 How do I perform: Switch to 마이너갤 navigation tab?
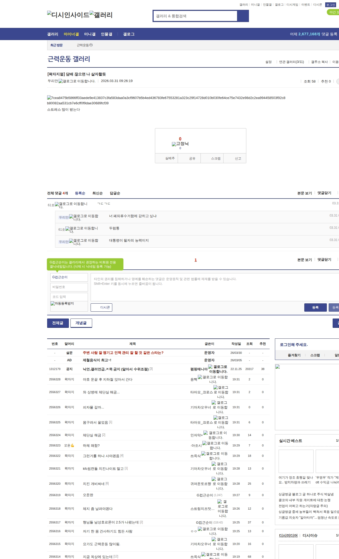(x=71, y=34)
